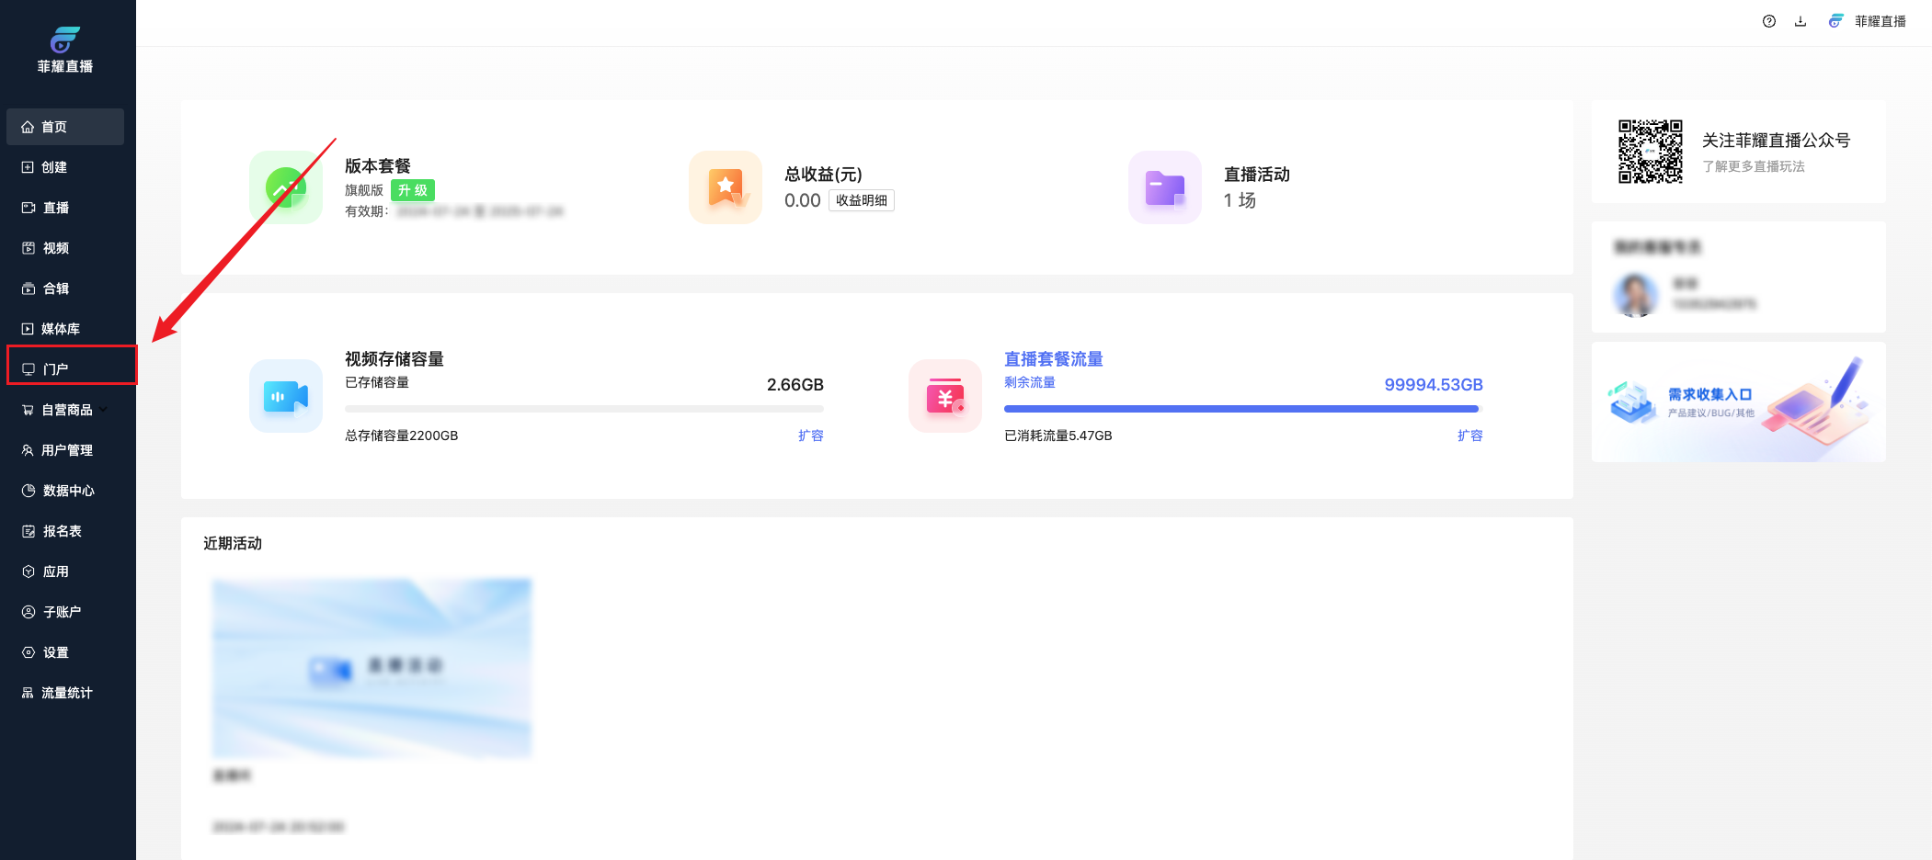Open 流量统计 in the sidebar
Image resolution: width=1932 pixels, height=860 pixels.
click(x=66, y=693)
